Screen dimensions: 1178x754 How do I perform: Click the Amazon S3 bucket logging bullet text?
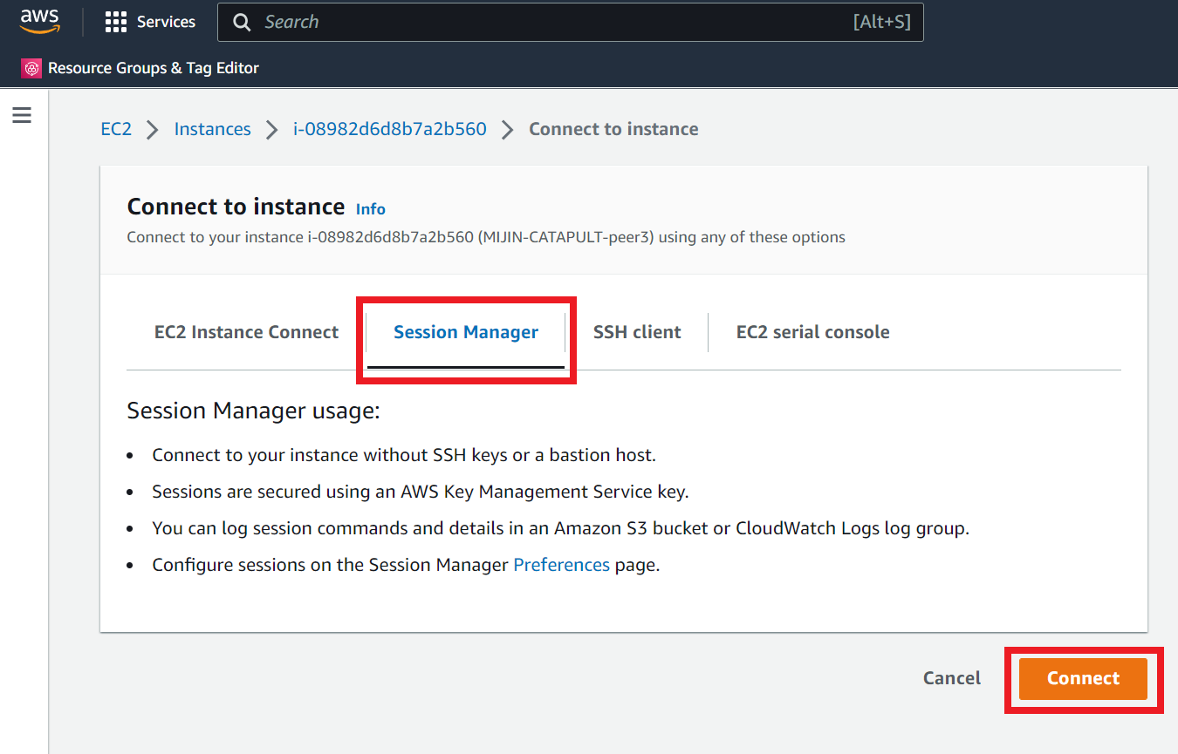[x=561, y=528]
